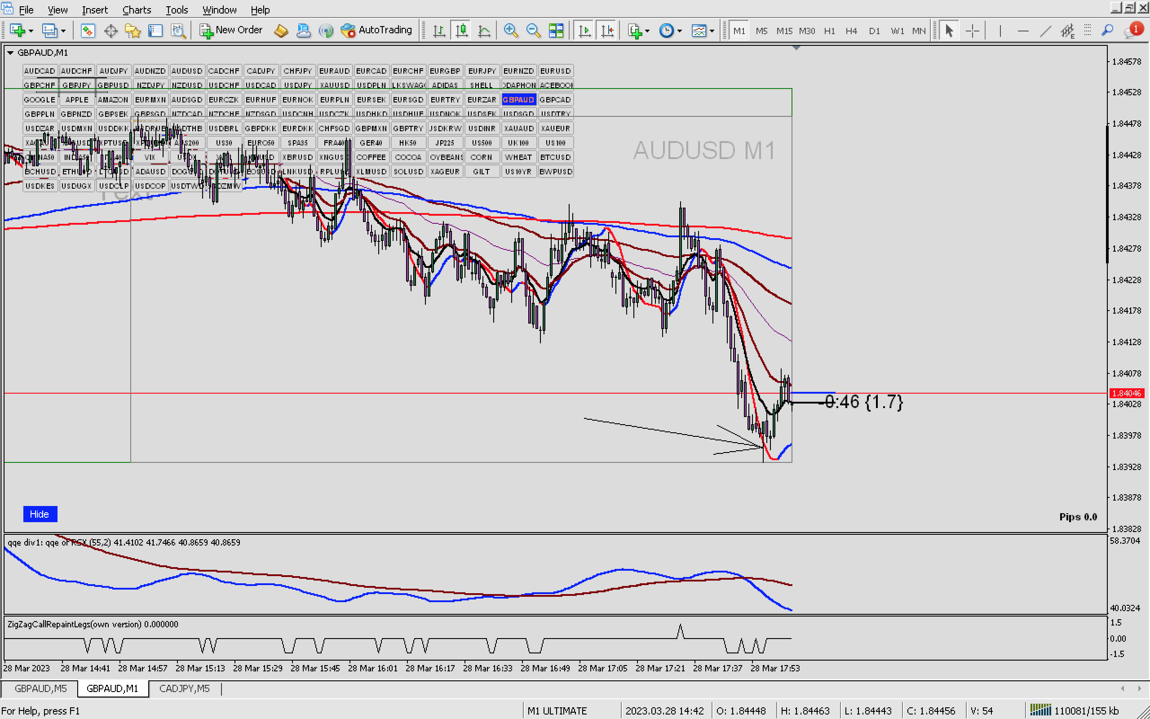1150x719 pixels.
Task: Toggle the Auto Scroll chart button
Action: click(584, 31)
